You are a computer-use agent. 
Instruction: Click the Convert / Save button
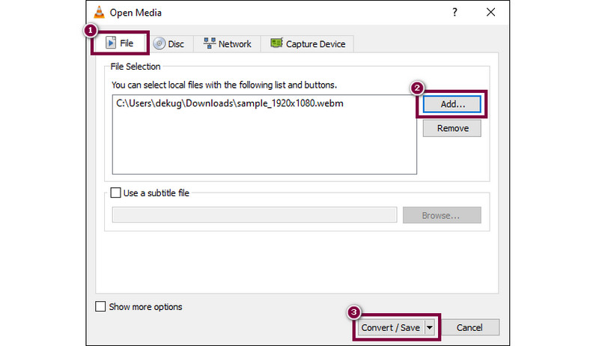(390, 328)
